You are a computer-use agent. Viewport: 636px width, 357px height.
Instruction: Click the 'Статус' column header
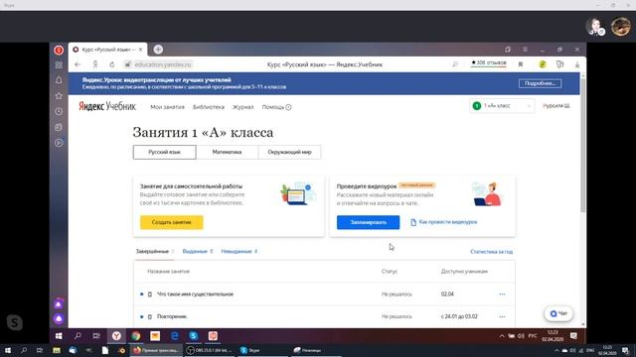(x=390, y=271)
